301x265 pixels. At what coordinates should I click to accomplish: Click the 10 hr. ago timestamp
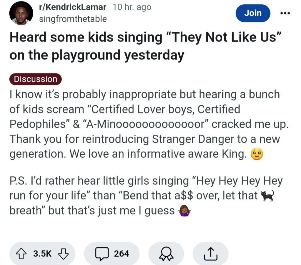pos(132,7)
